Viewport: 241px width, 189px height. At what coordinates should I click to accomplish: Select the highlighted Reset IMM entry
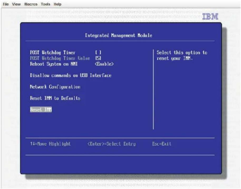click(x=41, y=109)
